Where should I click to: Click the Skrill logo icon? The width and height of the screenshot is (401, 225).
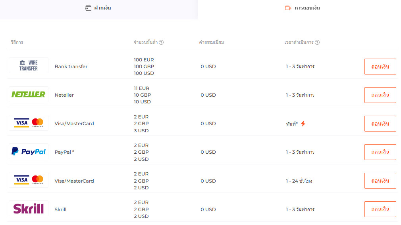tap(29, 208)
